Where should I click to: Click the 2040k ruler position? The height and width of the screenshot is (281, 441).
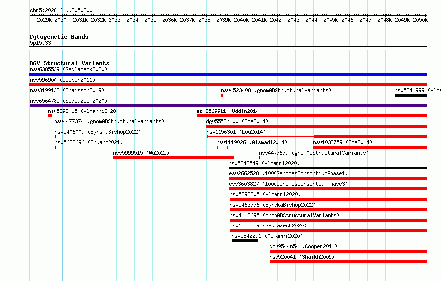241,20
